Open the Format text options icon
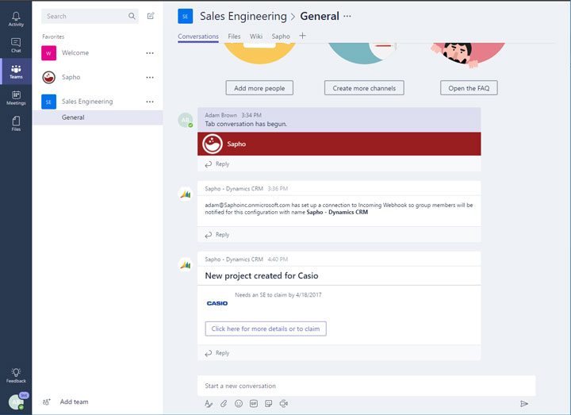 point(209,403)
